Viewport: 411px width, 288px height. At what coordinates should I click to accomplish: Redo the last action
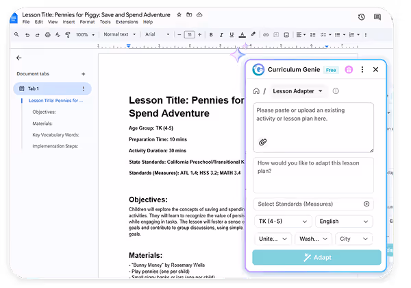click(37, 34)
